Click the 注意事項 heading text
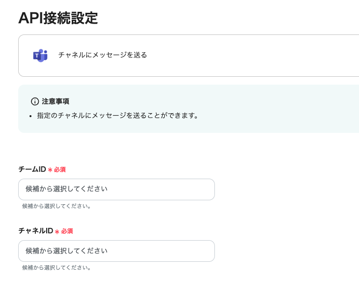This screenshot has height=281, width=359. click(56, 101)
